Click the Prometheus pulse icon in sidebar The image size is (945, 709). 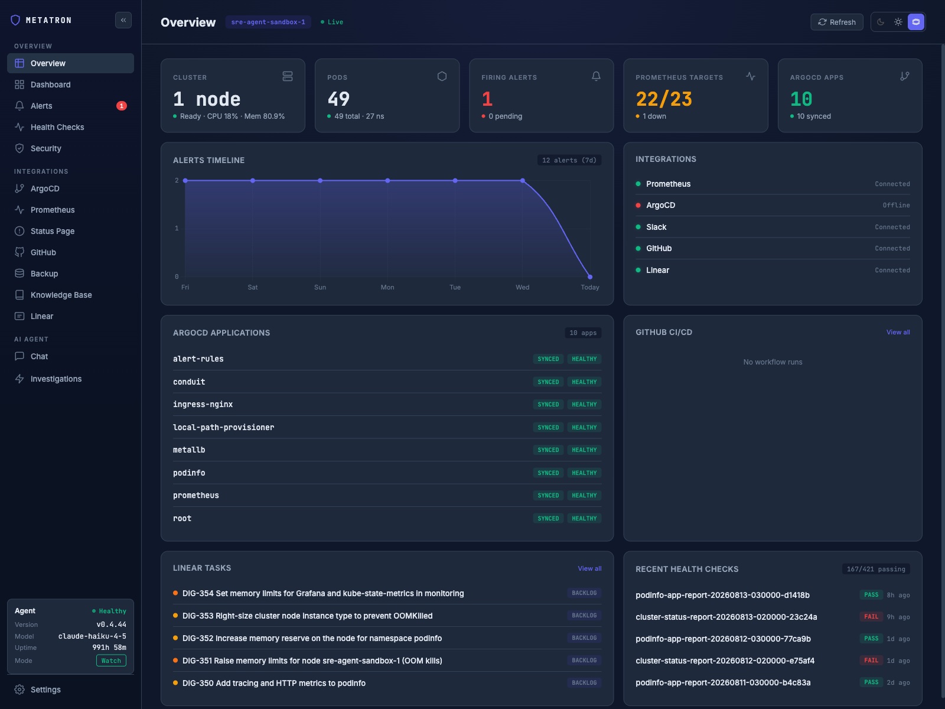click(x=19, y=210)
